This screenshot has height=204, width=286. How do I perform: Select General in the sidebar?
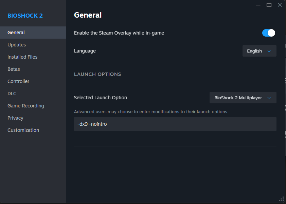pyautogui.click(x=16, y=33)
